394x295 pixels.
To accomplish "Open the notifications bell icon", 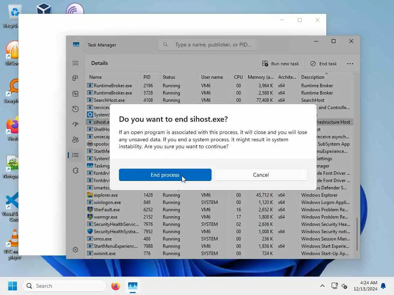I will pos(384,286).
